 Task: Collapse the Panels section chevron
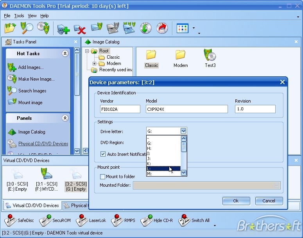65,118
